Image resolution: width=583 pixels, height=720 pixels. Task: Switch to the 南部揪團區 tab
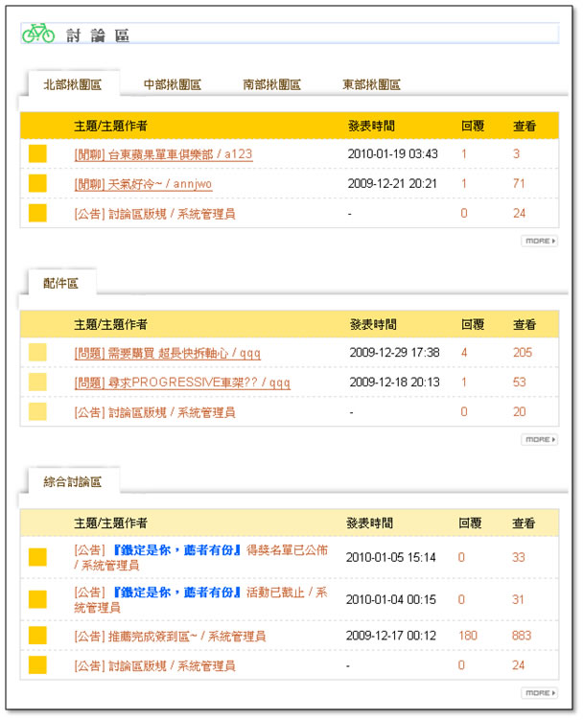(x=271, y=84)
